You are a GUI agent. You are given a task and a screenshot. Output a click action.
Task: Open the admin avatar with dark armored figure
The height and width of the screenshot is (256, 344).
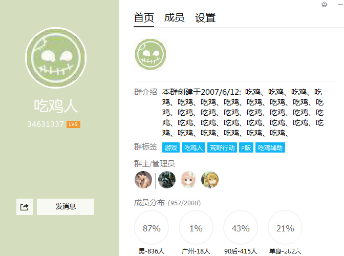[167, 180]
